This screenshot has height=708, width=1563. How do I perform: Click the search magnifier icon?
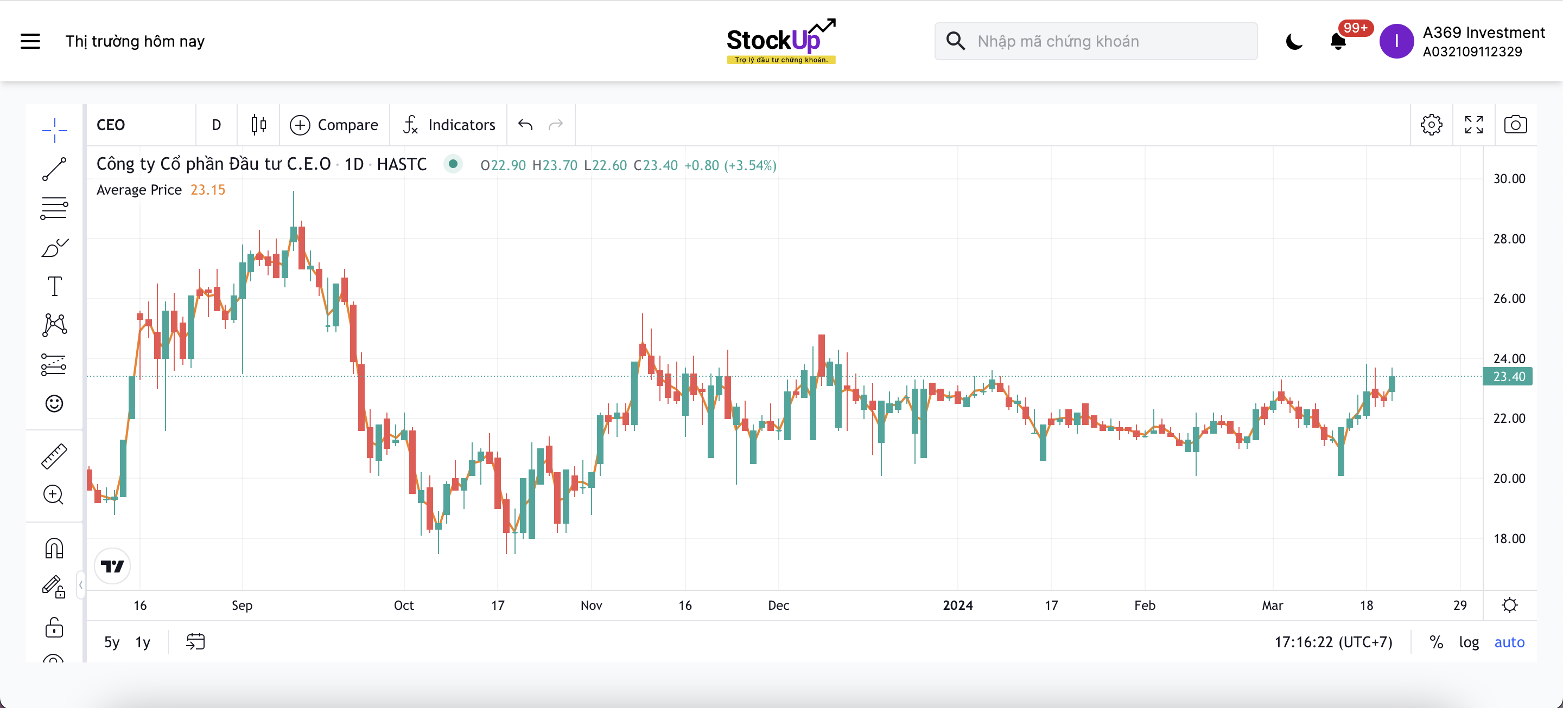pos(956,41)
